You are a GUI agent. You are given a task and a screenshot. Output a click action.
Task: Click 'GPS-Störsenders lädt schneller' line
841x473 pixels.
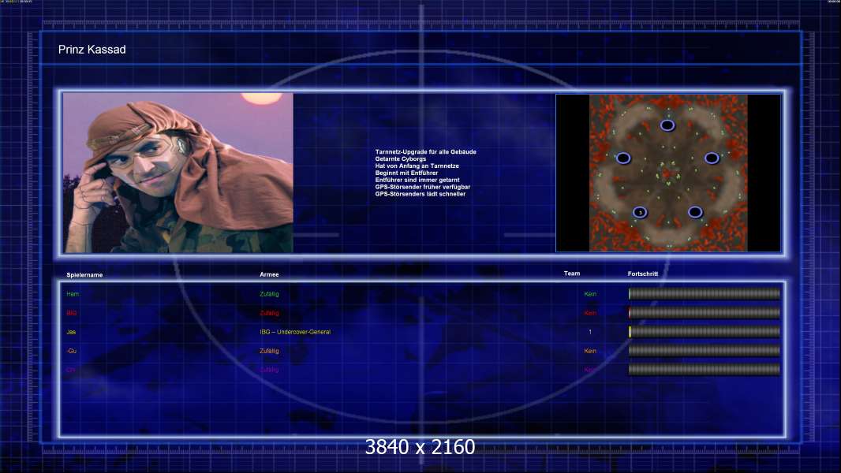click(420, 194)
